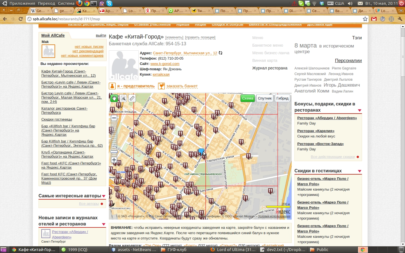This screenshot has height=253, width=405.
Task: Click the map zoom out minus button
Action: [114, 118]
